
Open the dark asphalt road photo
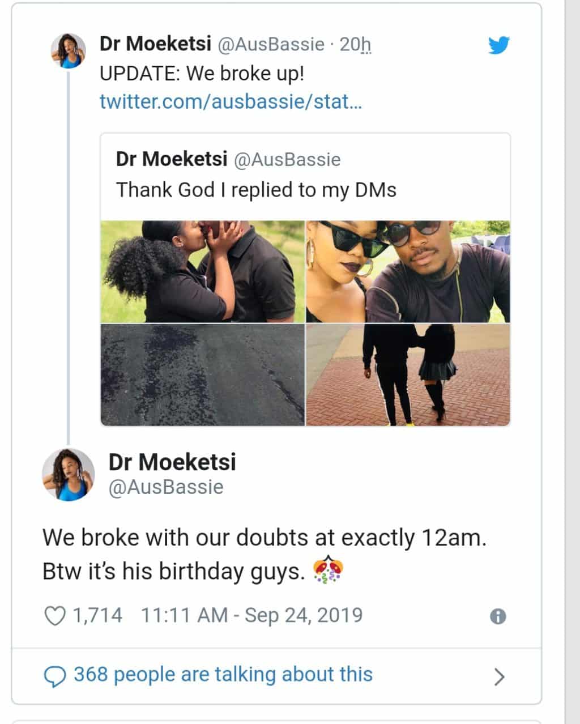203,374
